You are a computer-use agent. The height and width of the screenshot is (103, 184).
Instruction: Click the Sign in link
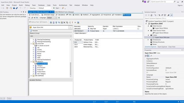(x=180, y=5)
